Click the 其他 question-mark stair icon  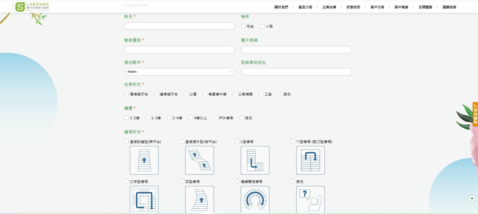(310, 200)
